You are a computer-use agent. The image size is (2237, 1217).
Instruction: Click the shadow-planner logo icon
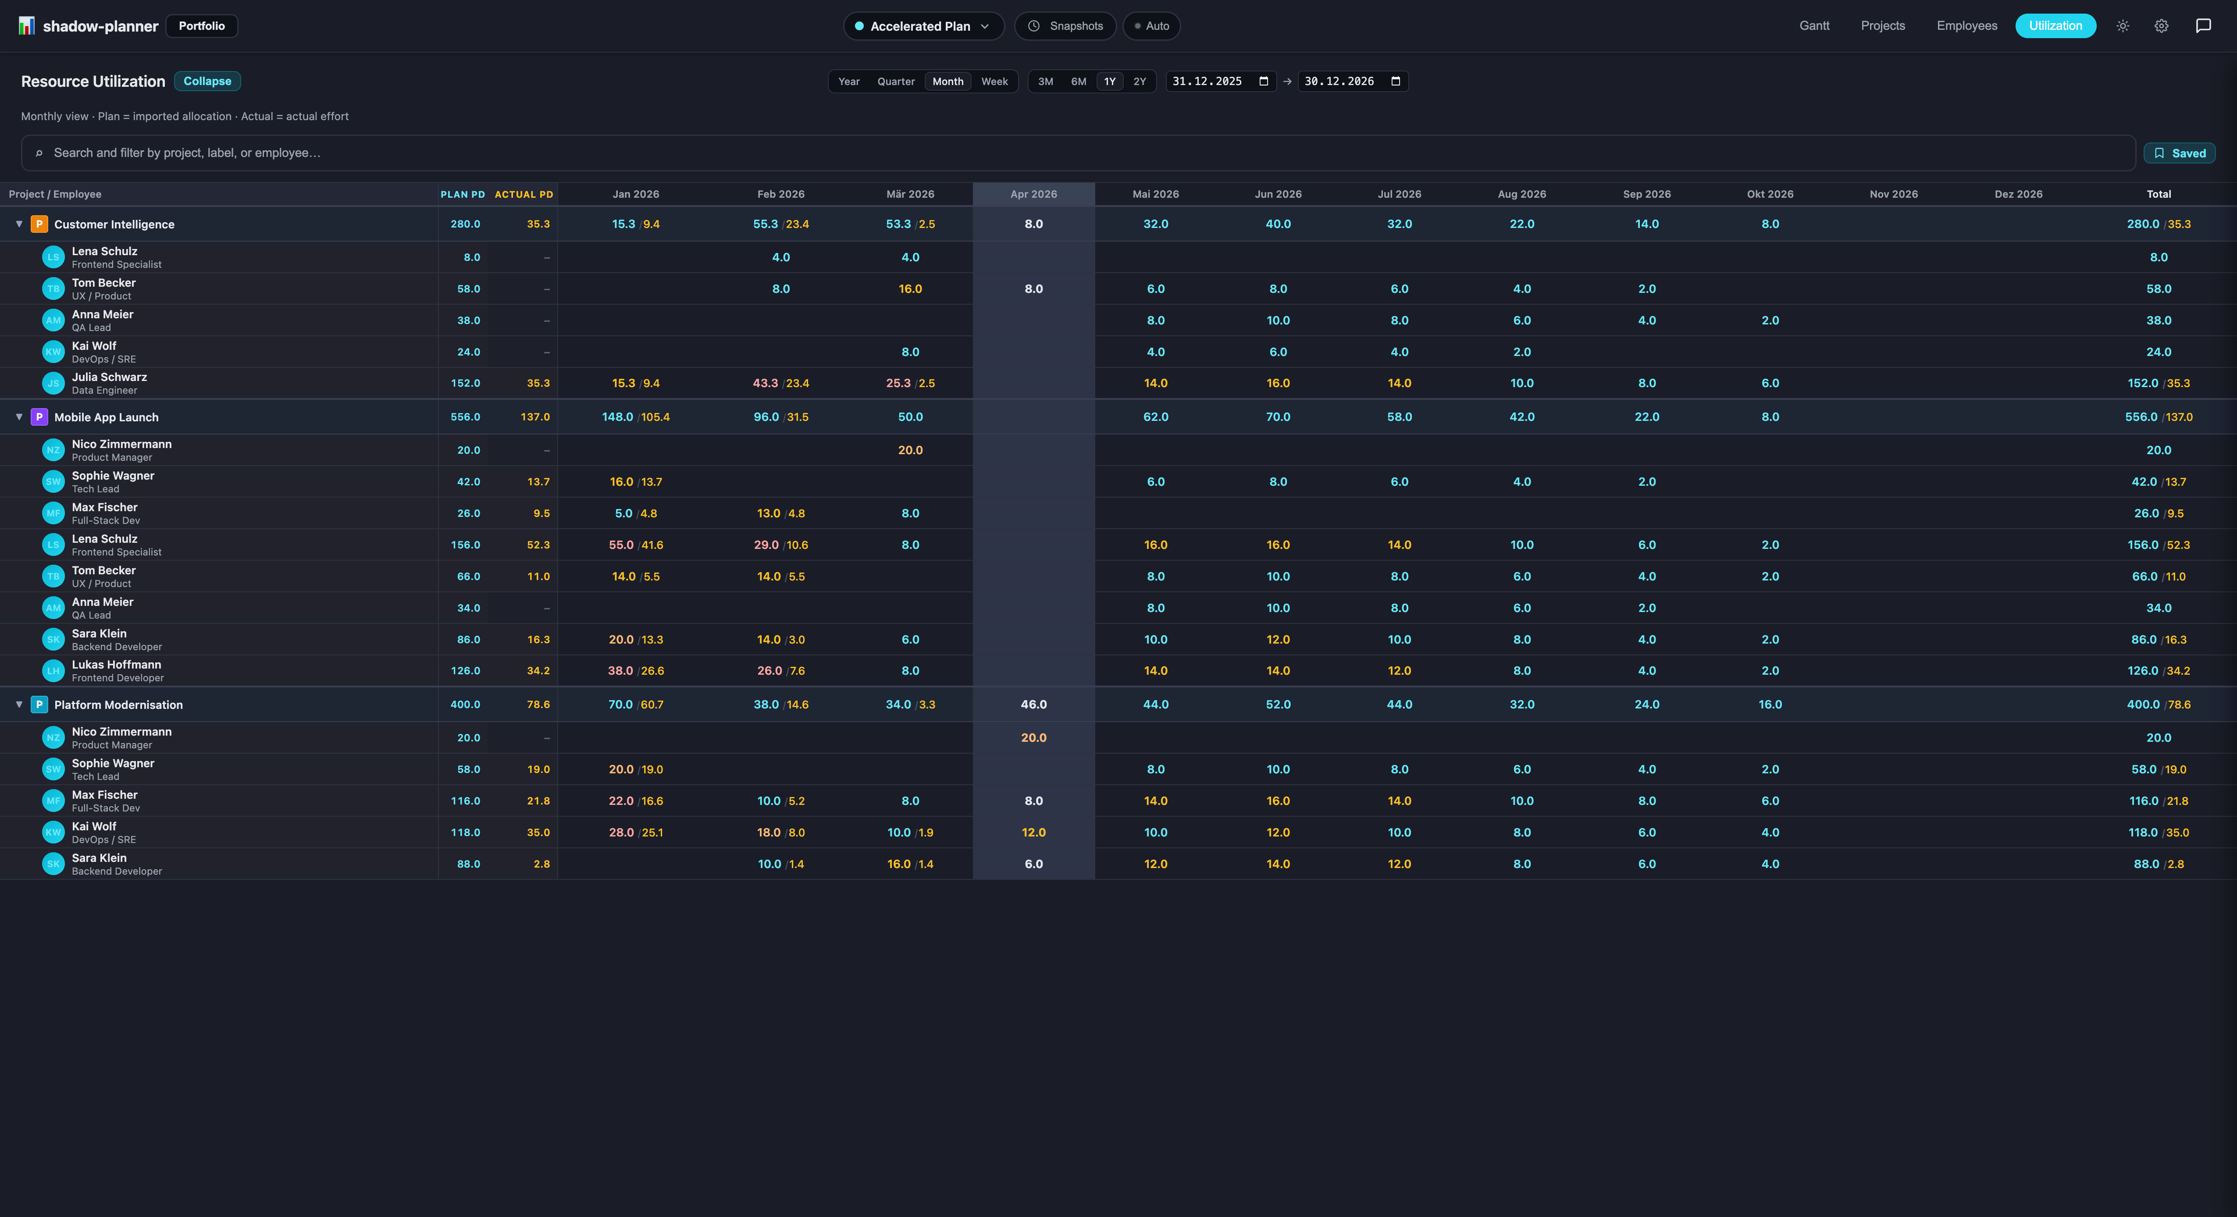(27, 26)
